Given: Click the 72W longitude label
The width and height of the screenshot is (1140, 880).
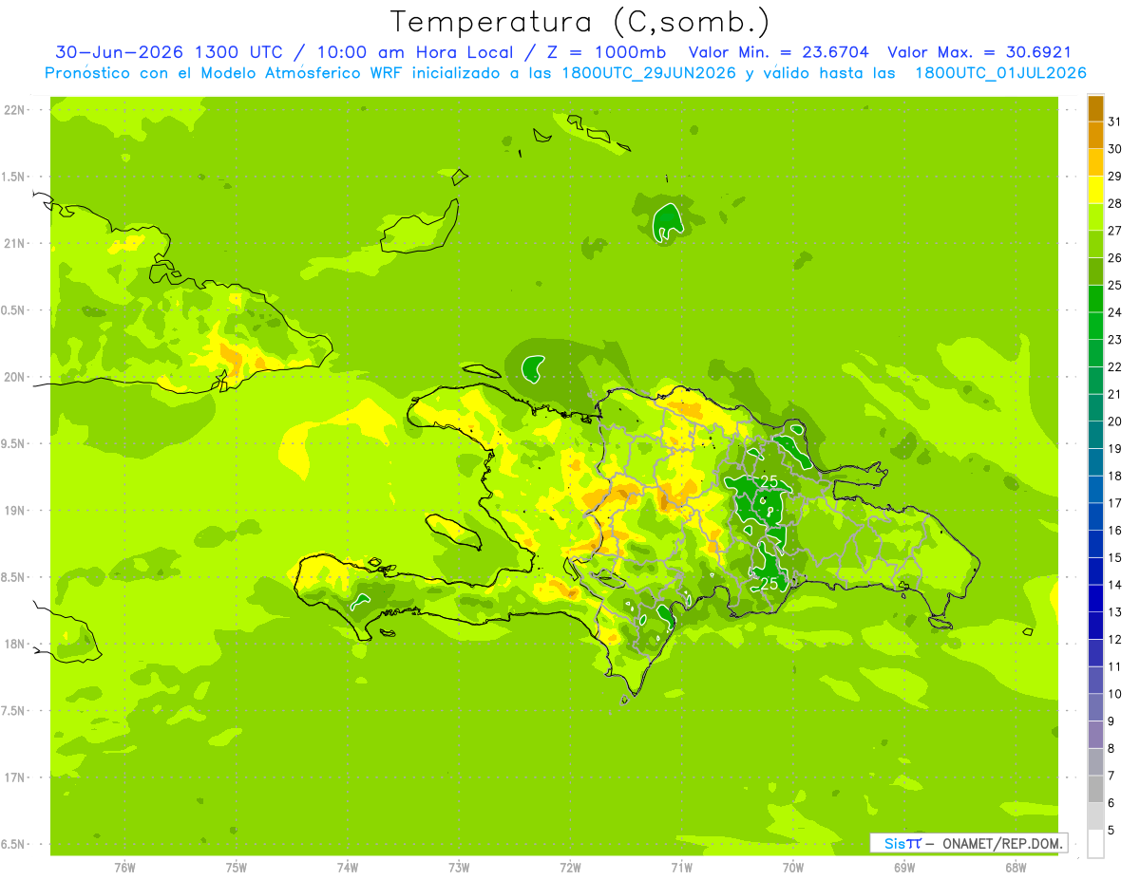Looking at the screenshot, I should 570,868.
